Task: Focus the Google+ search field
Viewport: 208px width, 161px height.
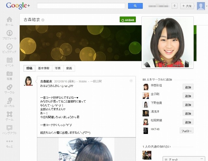Action: 81,6
